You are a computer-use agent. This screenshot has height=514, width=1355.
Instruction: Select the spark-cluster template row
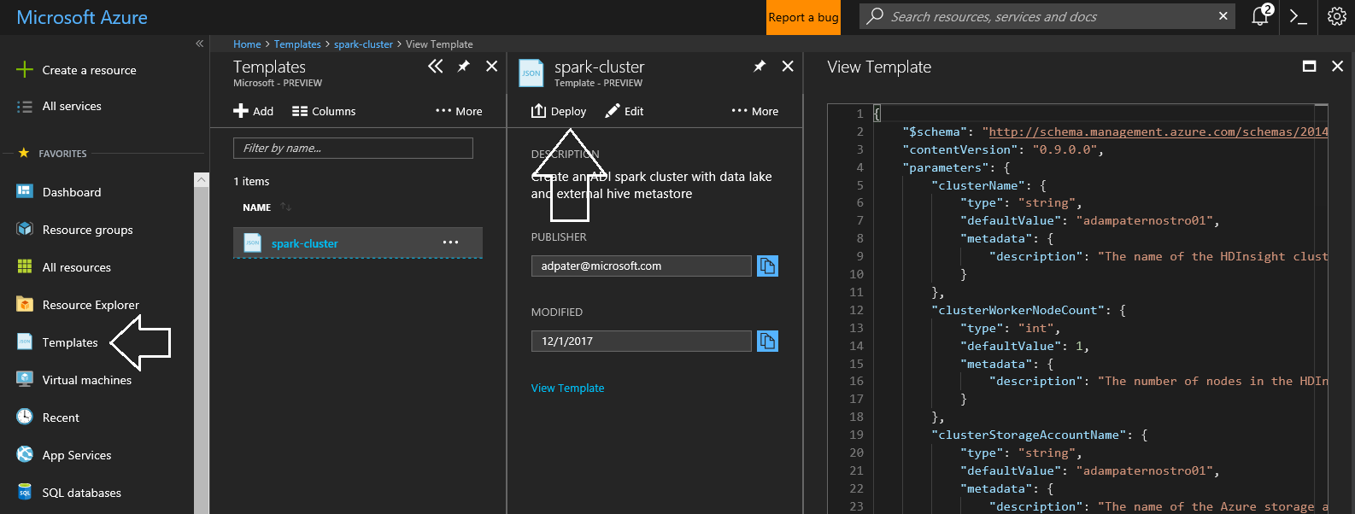coord(358,242)
